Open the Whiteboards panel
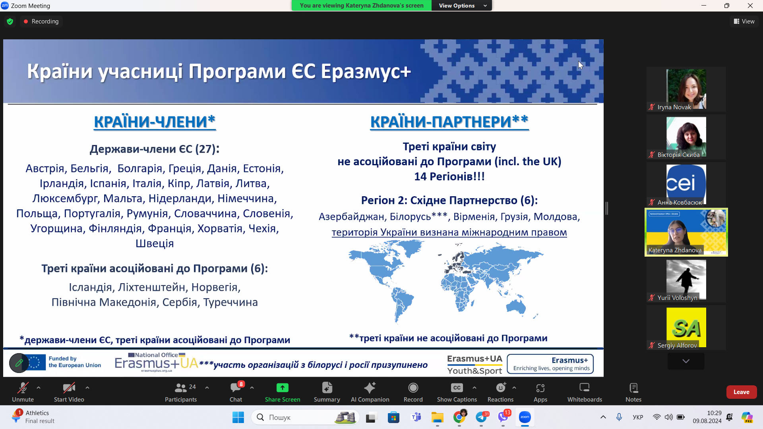The width and height of the screenshot is (763, 429). click(584, 392)
